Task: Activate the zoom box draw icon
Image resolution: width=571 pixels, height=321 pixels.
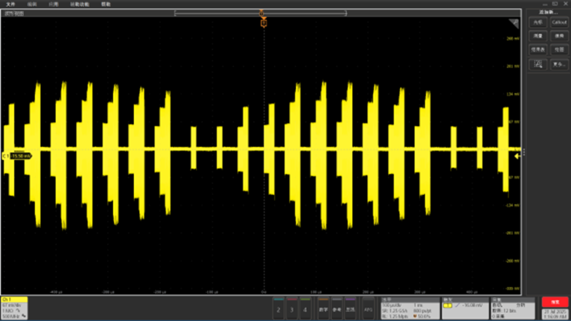Action: pyautogui.click(x=538, y=65)
